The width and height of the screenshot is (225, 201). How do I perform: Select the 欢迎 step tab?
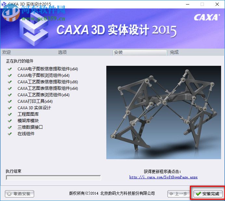7,52
